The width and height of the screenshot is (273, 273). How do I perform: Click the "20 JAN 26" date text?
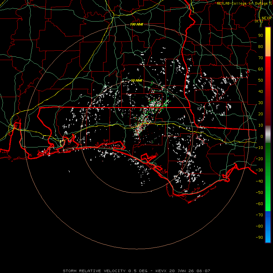182,271
